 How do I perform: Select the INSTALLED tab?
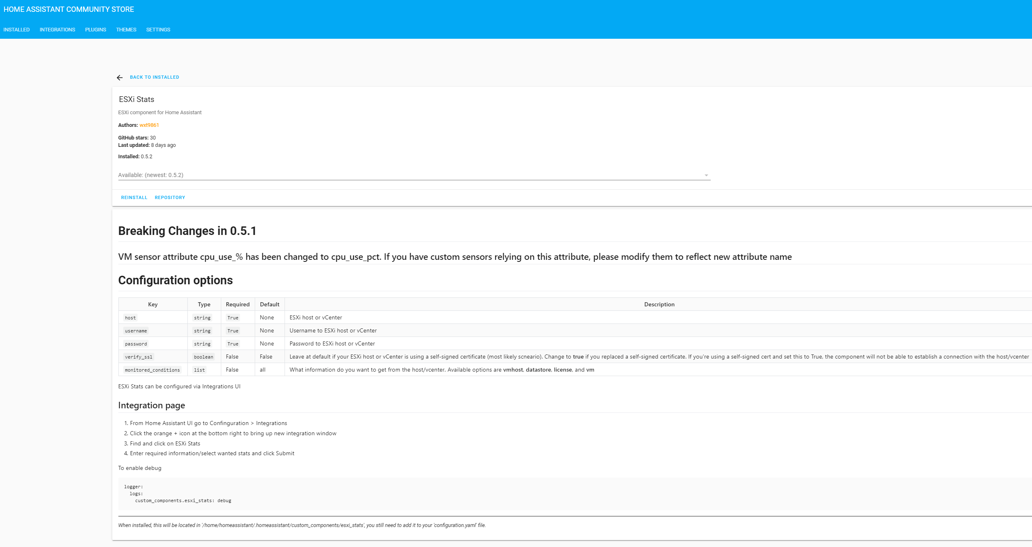tap(16, 29)
